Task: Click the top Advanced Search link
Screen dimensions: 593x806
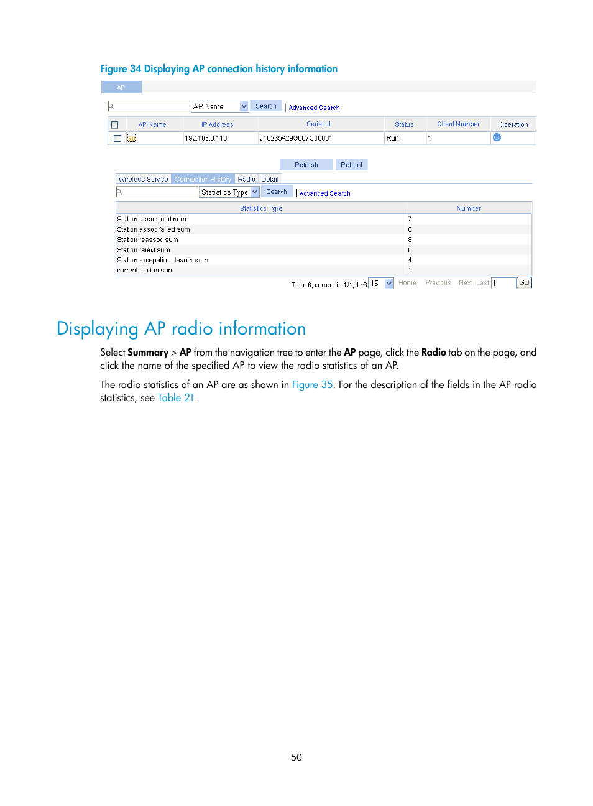Action: (314, 108)
